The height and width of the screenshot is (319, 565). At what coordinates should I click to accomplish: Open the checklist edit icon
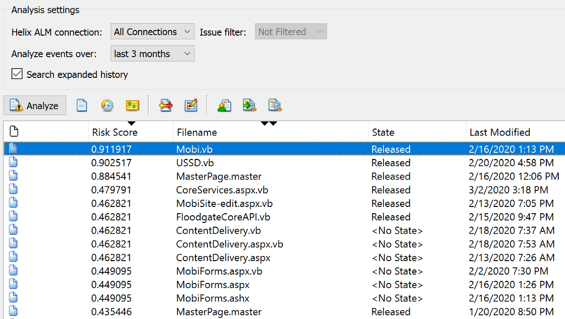(x=191, y=105)
